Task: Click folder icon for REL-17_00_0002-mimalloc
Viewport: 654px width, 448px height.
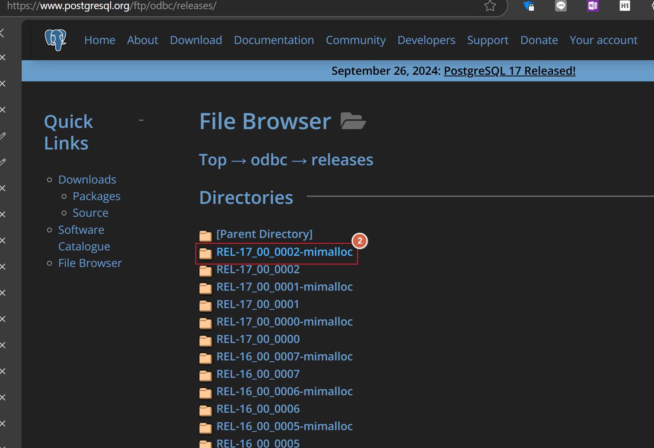Action: (205, 253)
